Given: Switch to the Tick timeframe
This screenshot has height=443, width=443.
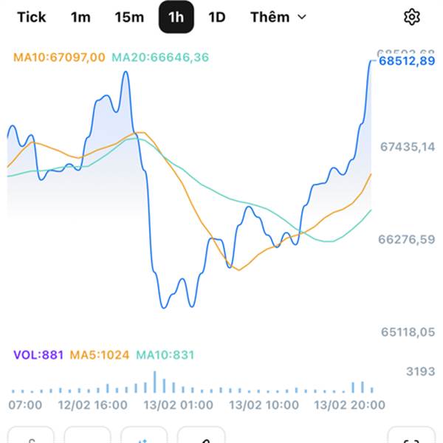Looking at the screenshot, I should point(31,17).
